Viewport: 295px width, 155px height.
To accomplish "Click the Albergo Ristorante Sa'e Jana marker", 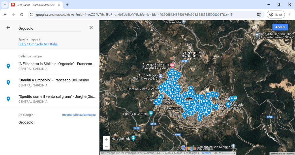I will (x=172, y=64).
